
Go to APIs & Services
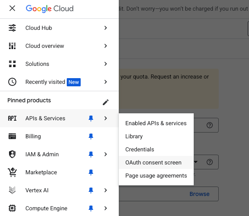[x=59, y=118]
